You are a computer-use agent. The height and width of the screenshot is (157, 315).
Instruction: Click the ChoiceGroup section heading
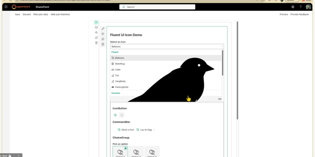(x=121, y=138)
